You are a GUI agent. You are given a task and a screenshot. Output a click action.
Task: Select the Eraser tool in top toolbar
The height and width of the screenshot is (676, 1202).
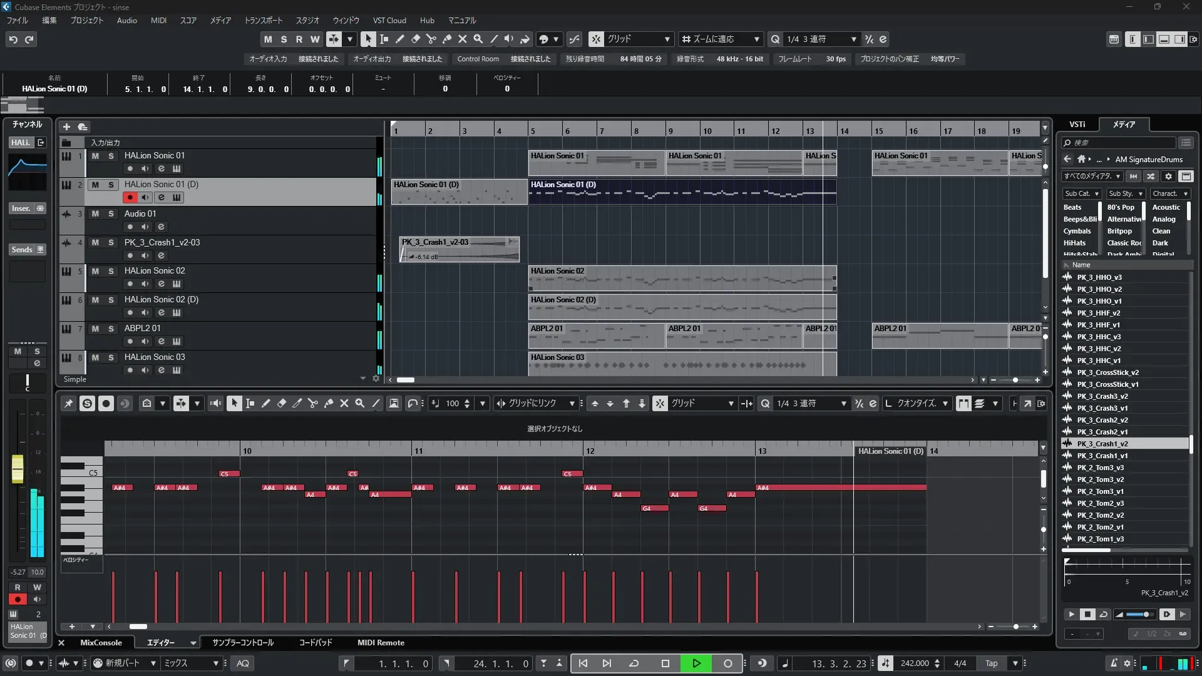[x=415, y=39]
